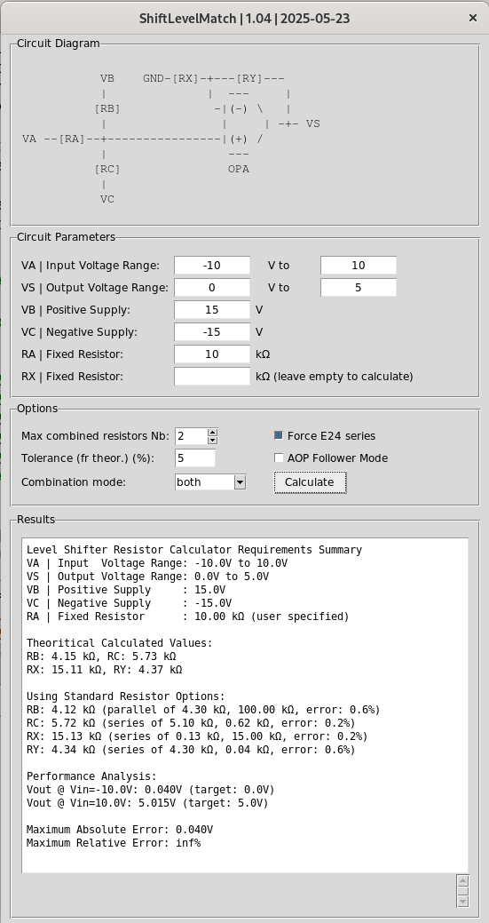Image resolution: width=489 pixels, height=923 pixels.
Task: Open the Combination mode dropdown
Action: [240, 482]
